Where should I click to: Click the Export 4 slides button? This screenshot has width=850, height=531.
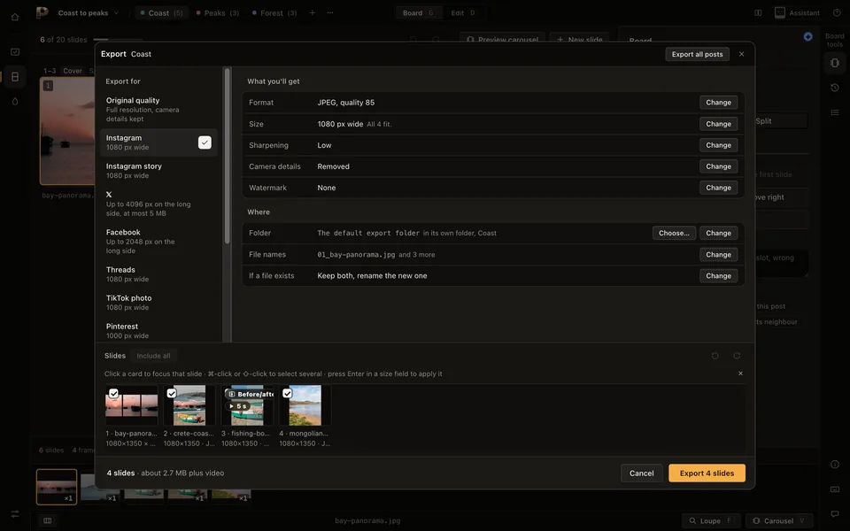(x=707, y=473)
